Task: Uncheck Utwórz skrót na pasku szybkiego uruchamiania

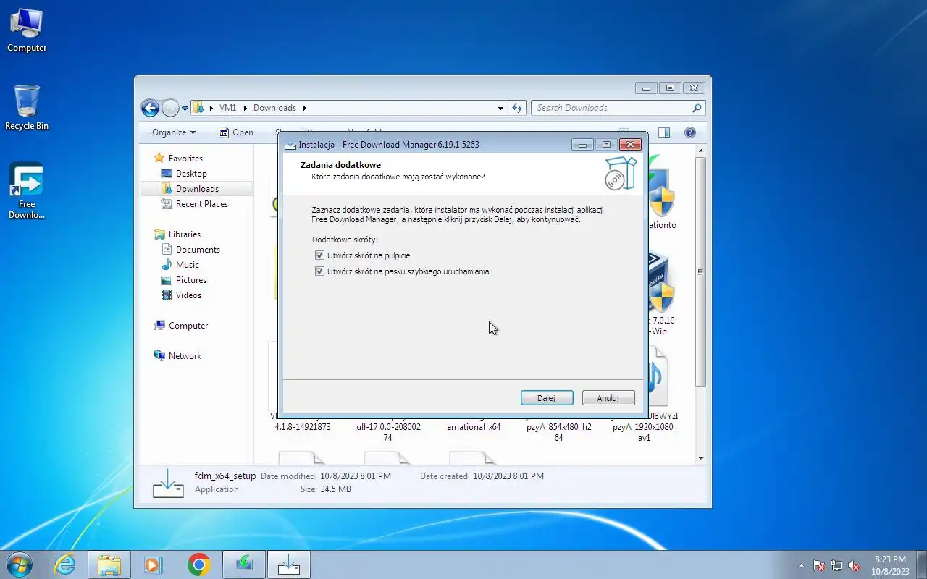Action: tap(319, 271)
